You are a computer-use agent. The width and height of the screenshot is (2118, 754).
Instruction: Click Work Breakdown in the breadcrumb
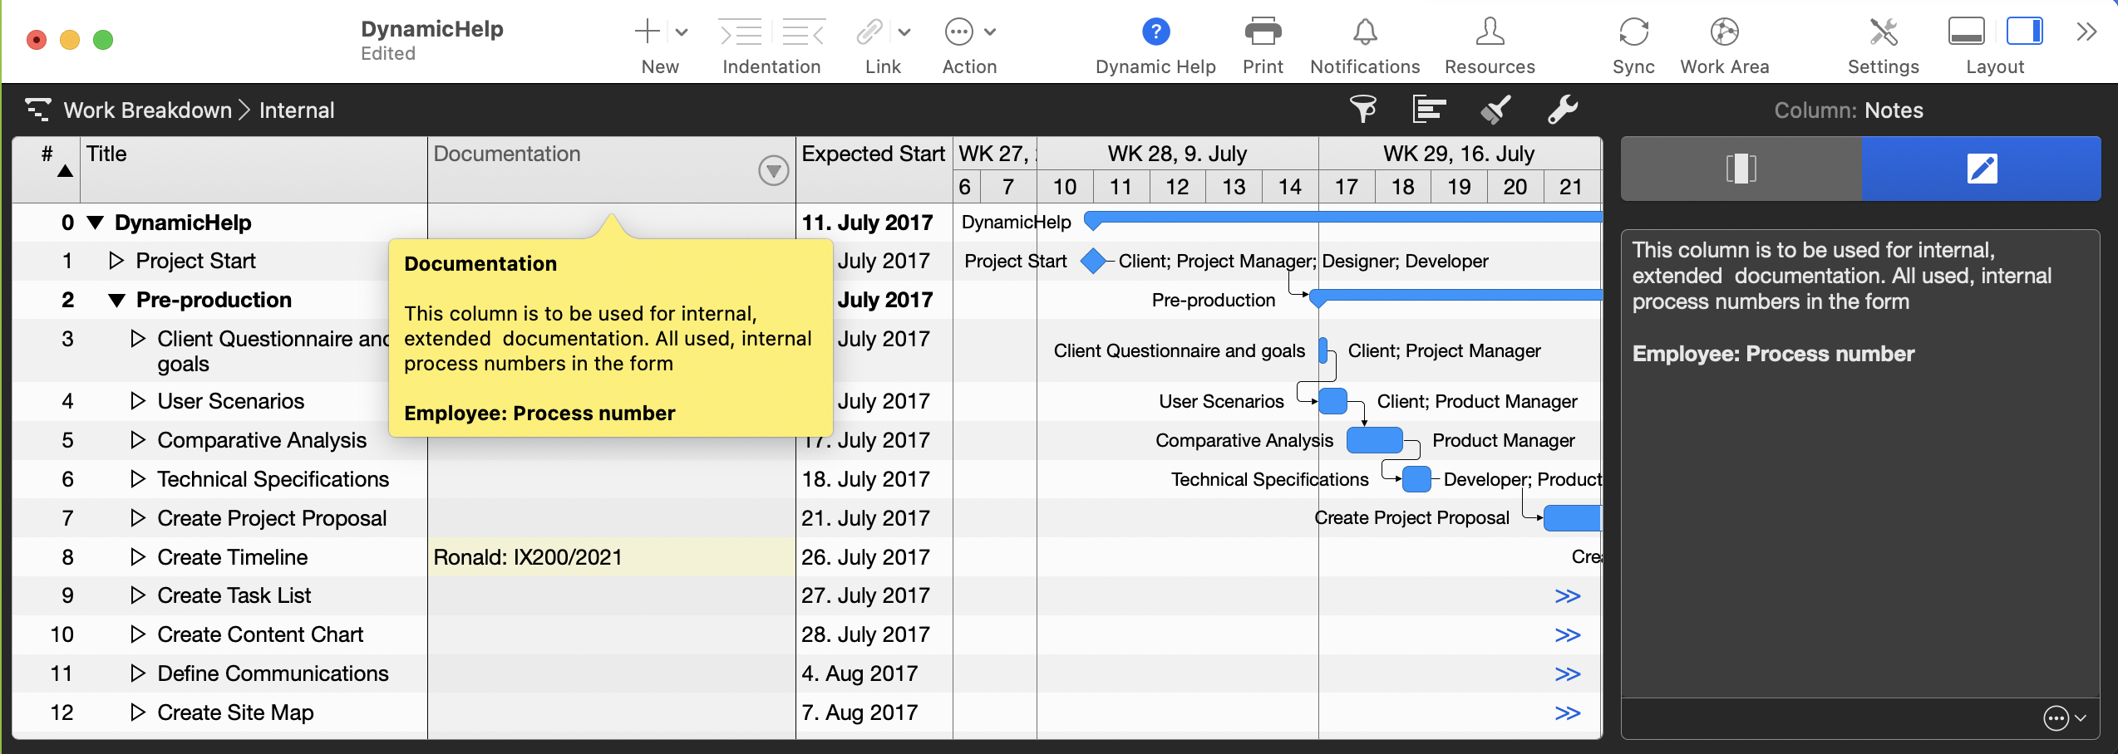[148, 110]
